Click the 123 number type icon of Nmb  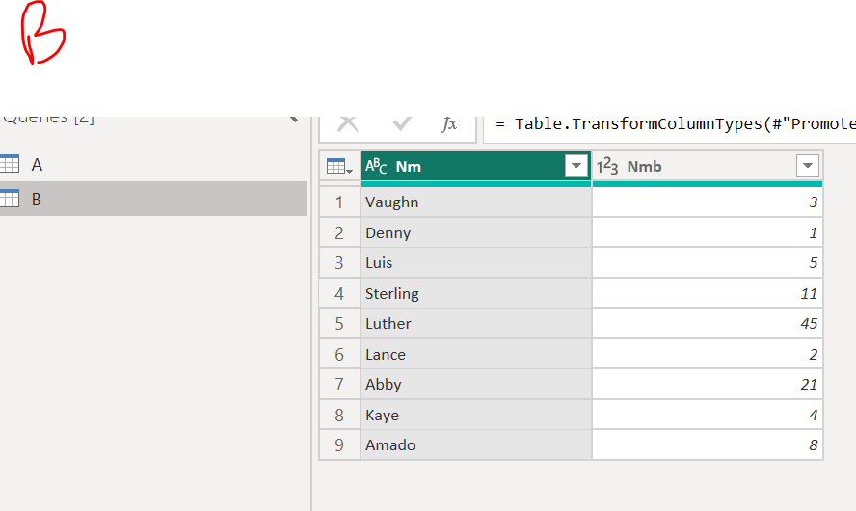[x=607, y=166]
